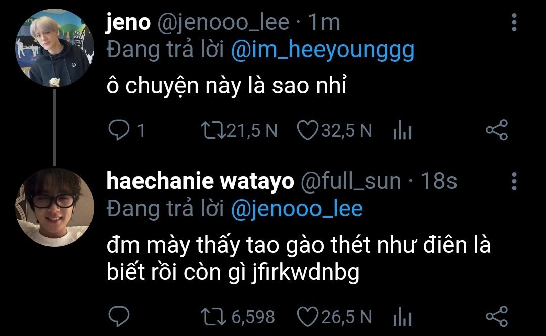Reply to haechanie watayo's tweet
This screenshot has height=336, width=546.
(119, 317)
